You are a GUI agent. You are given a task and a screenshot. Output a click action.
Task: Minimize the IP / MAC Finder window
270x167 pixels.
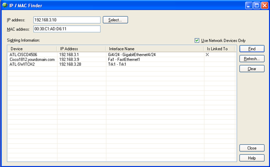tap(248, 6)
